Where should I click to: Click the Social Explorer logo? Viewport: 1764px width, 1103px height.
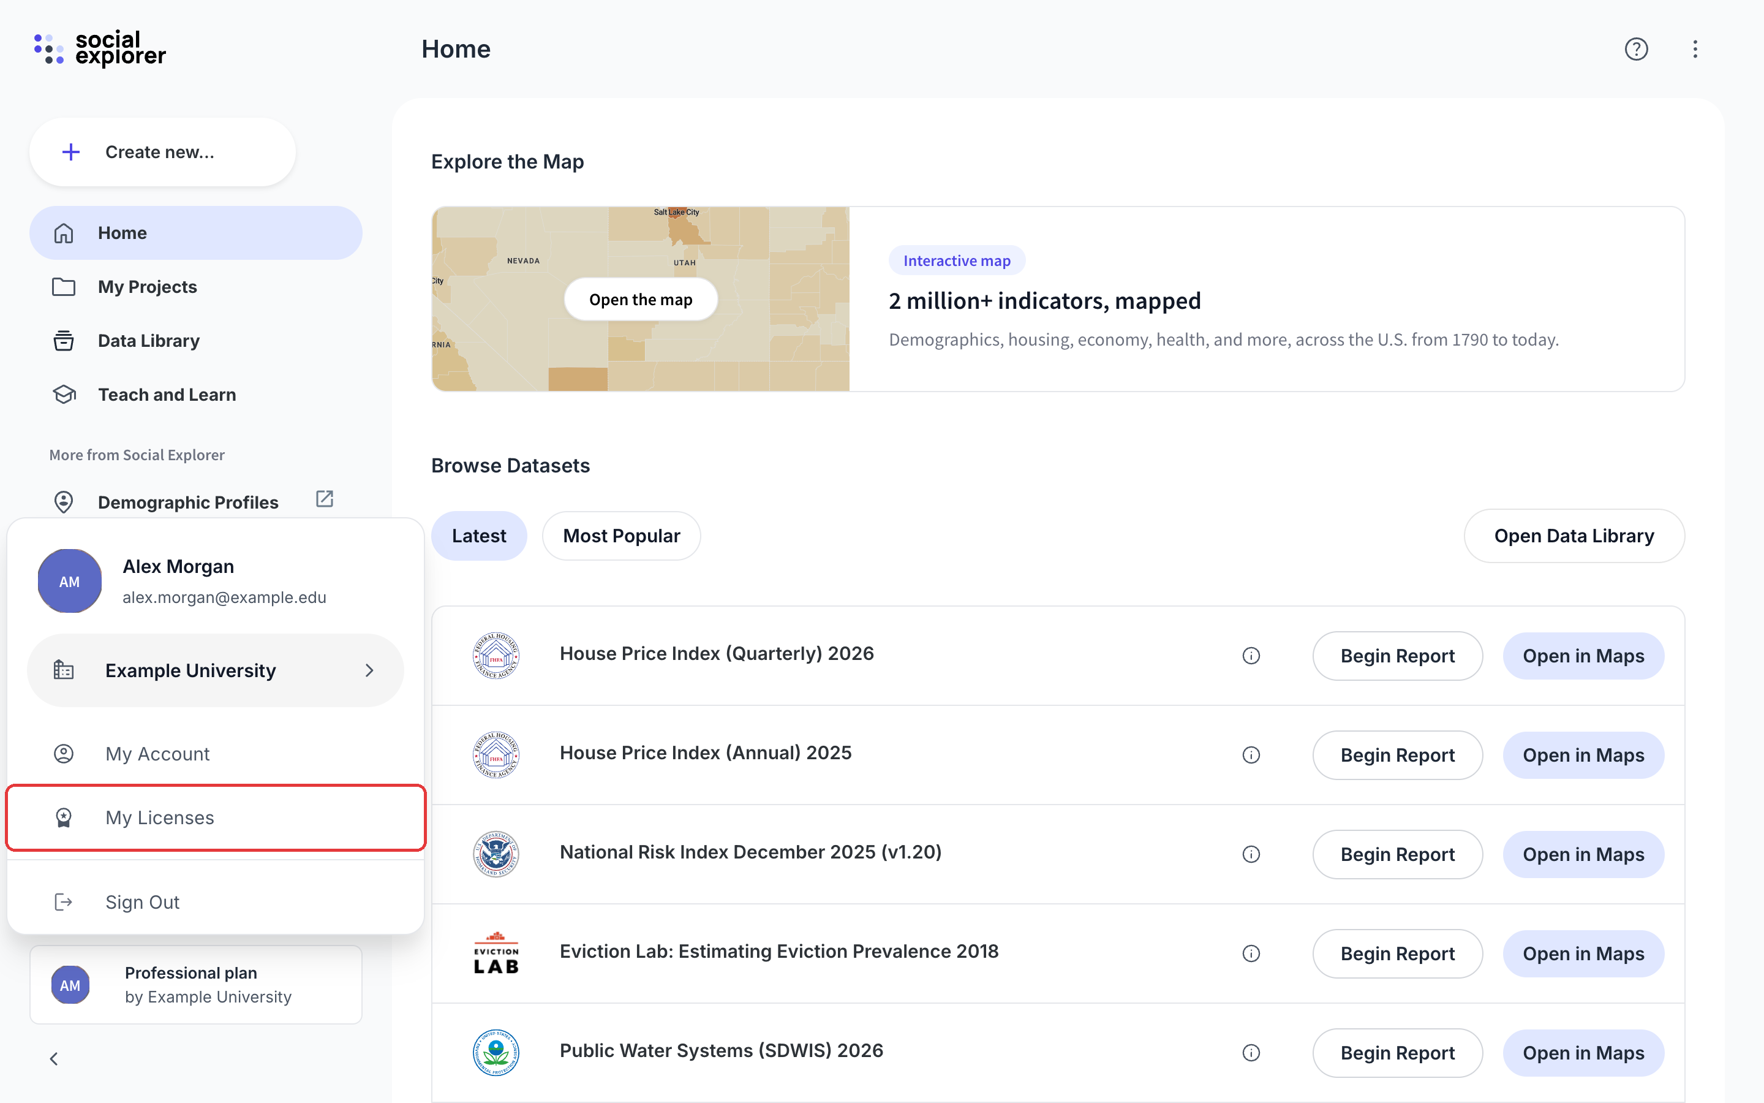click(100, 48)
